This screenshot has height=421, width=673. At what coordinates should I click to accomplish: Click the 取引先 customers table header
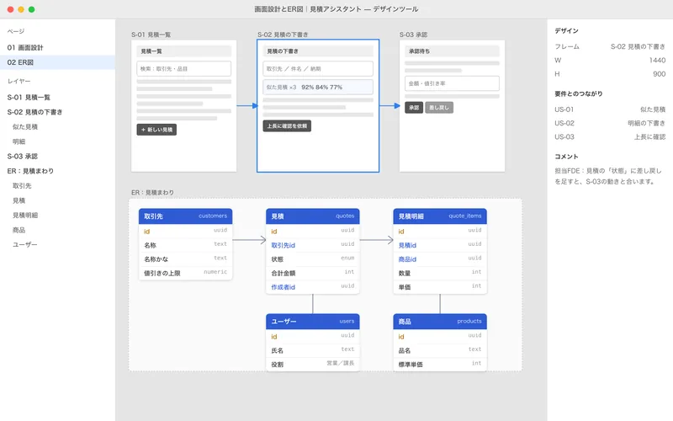point(185,216)
